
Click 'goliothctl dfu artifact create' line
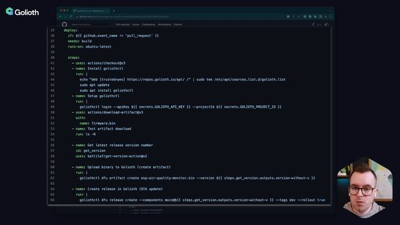pyautogui.click(x=197, y=178)
